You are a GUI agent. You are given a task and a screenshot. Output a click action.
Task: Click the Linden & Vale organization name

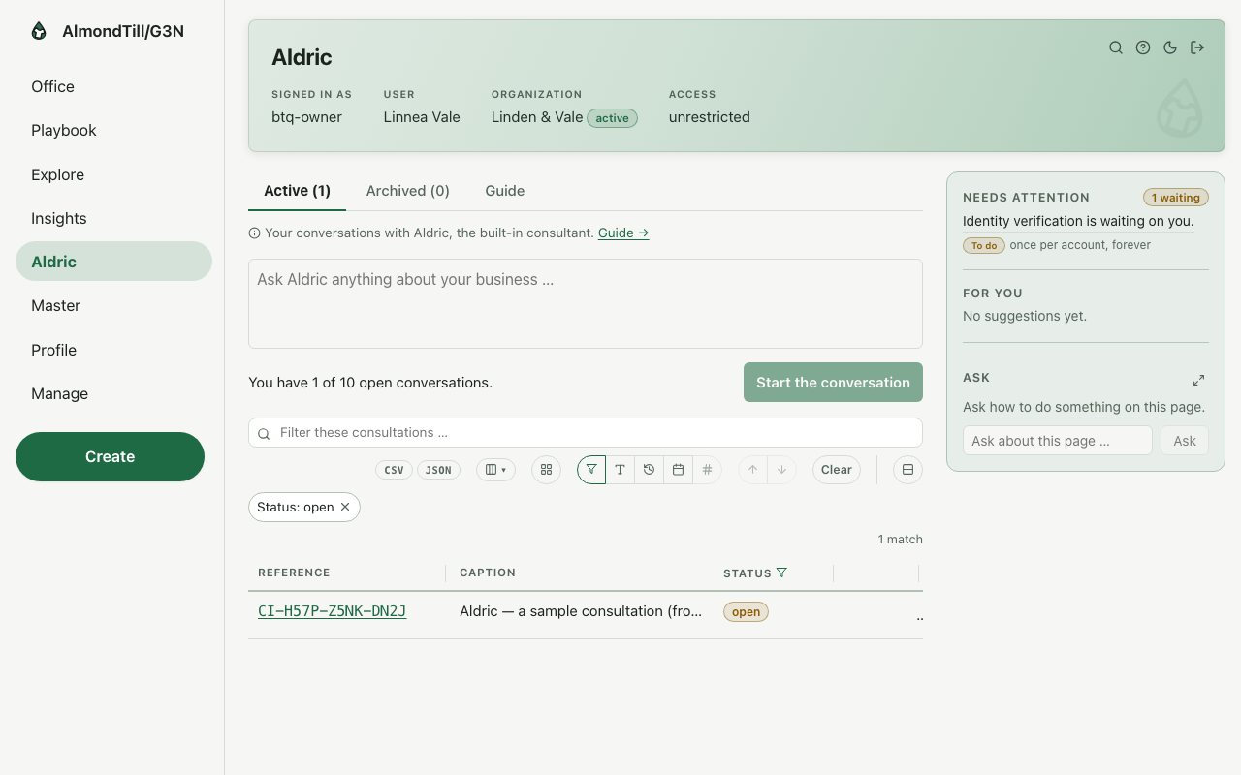pyautogui.click(x=537, y=117)
